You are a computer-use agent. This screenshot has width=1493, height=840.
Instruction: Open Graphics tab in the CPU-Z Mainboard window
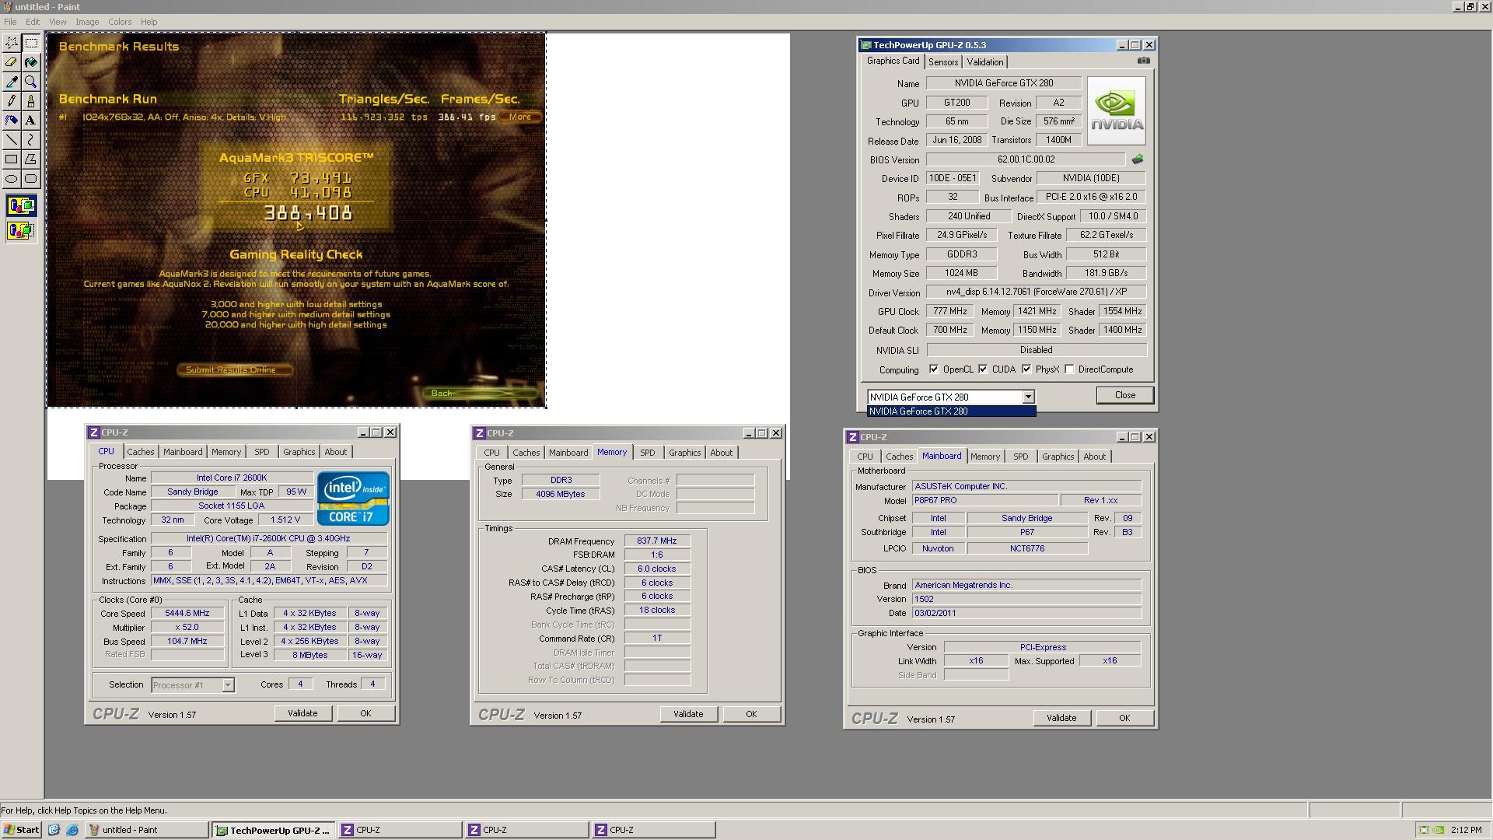[x=1058, y=457]
